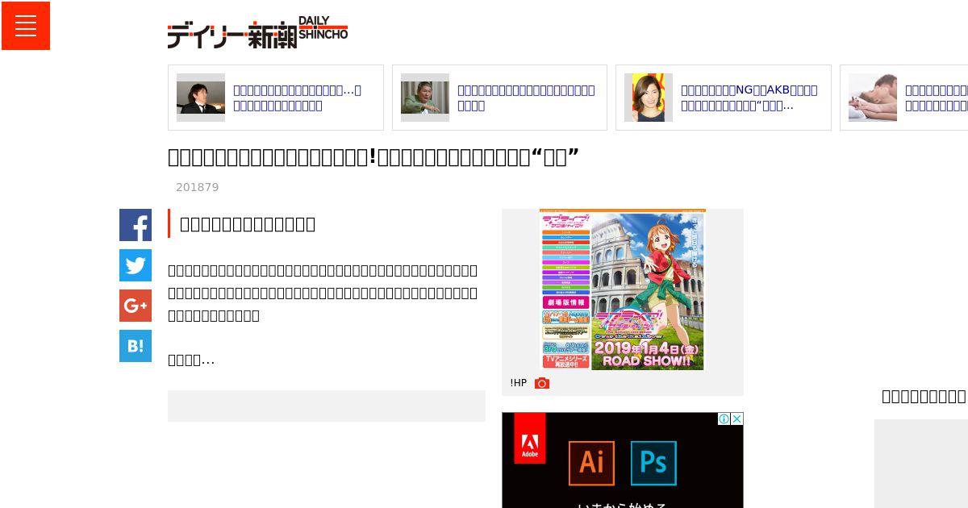
Task: Open the red hamburger menu
Action: click(x=26, y=26)
